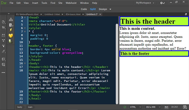Switch to Untitled-1.html tab
Screen dimensions: 189x110
tap(52, 15)
